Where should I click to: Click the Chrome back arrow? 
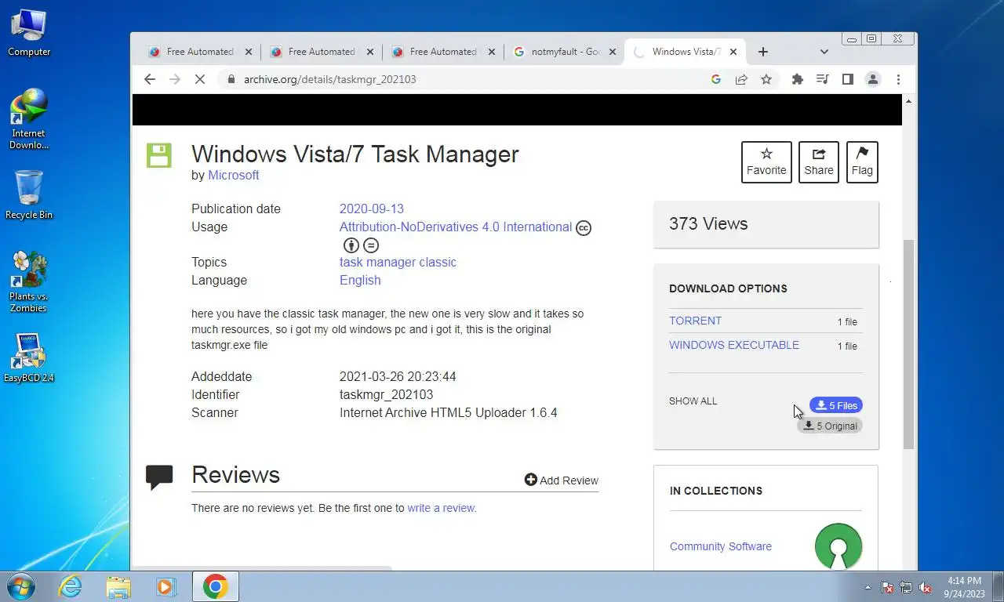point(150,79)
